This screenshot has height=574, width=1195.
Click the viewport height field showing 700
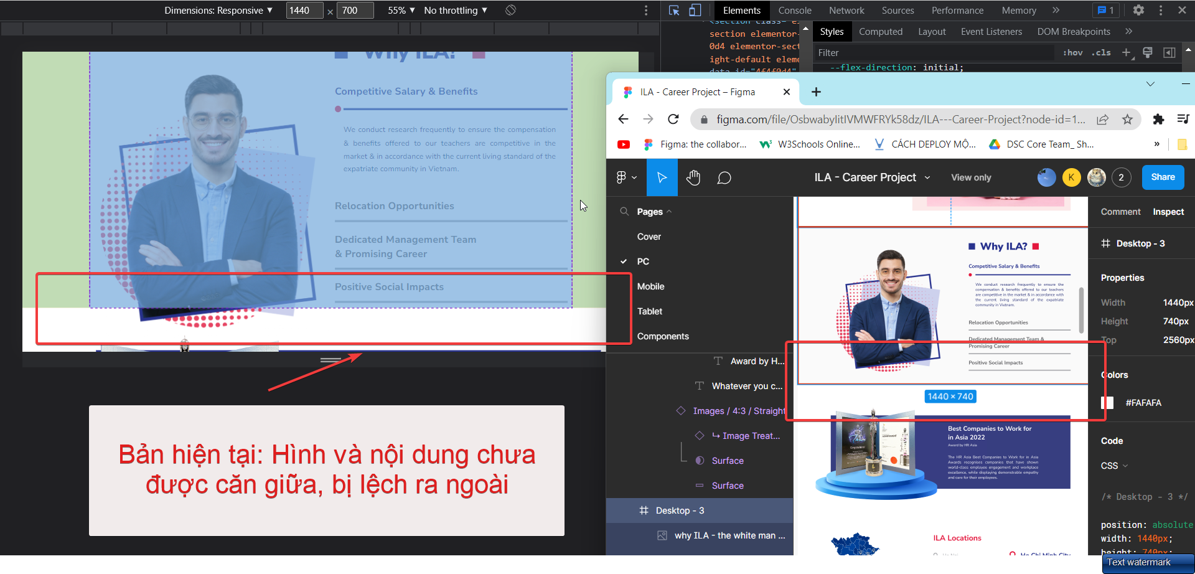pyautogui.click(x=355, y=10)
